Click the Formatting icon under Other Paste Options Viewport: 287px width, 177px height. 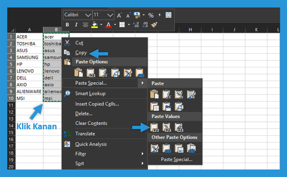click(155, 148)
